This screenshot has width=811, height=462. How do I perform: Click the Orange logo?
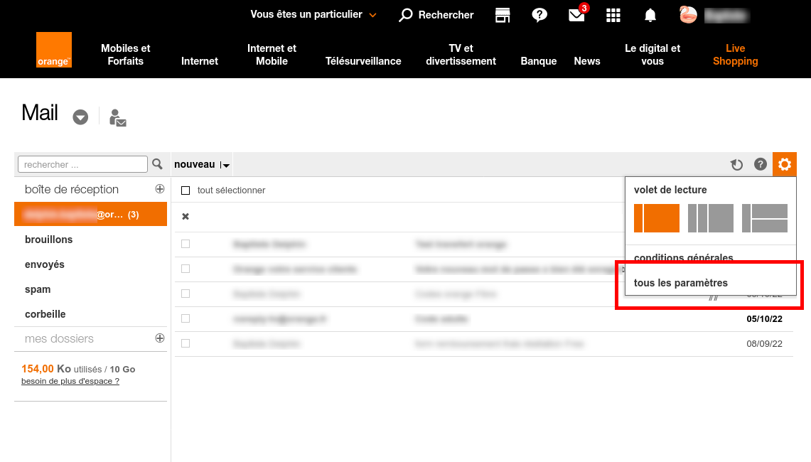(x=54, y=50)
